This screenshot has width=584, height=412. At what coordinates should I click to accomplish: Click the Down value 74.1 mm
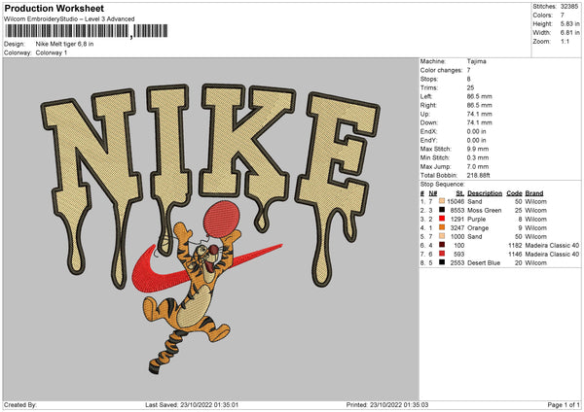tap(479, 122)
